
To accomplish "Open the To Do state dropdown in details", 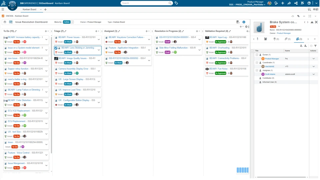I will click(279, 26).
